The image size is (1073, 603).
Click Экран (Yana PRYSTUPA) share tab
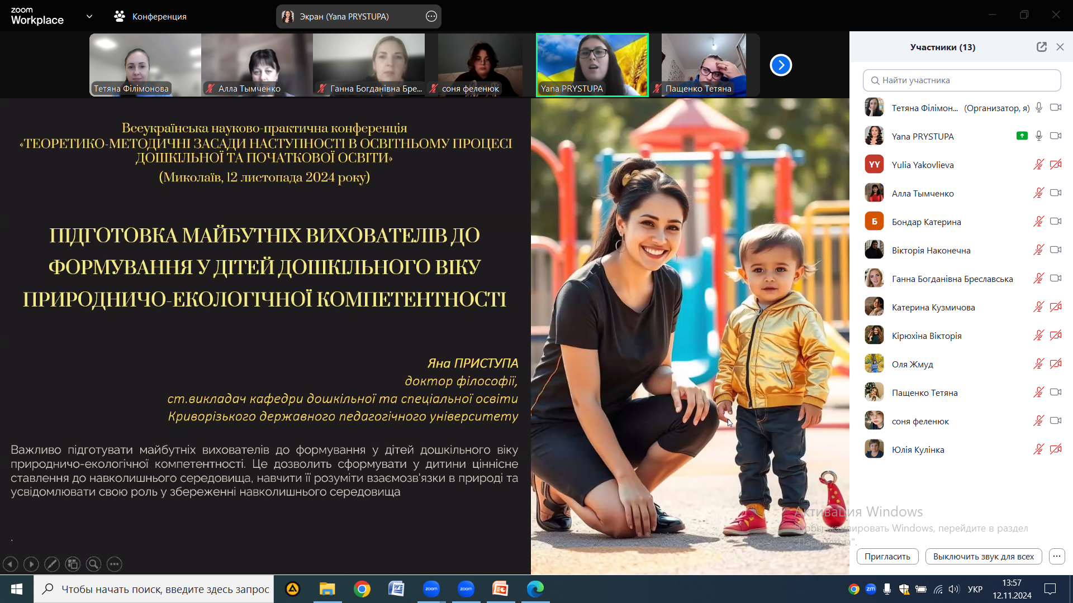(x=344, y=17)
